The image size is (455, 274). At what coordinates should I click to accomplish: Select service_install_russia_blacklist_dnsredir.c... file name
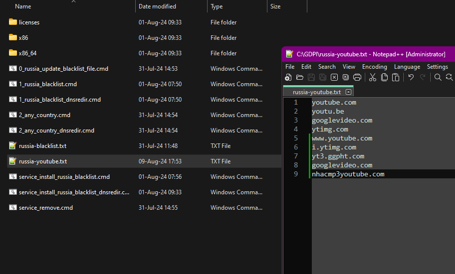[x=74, y=192]
